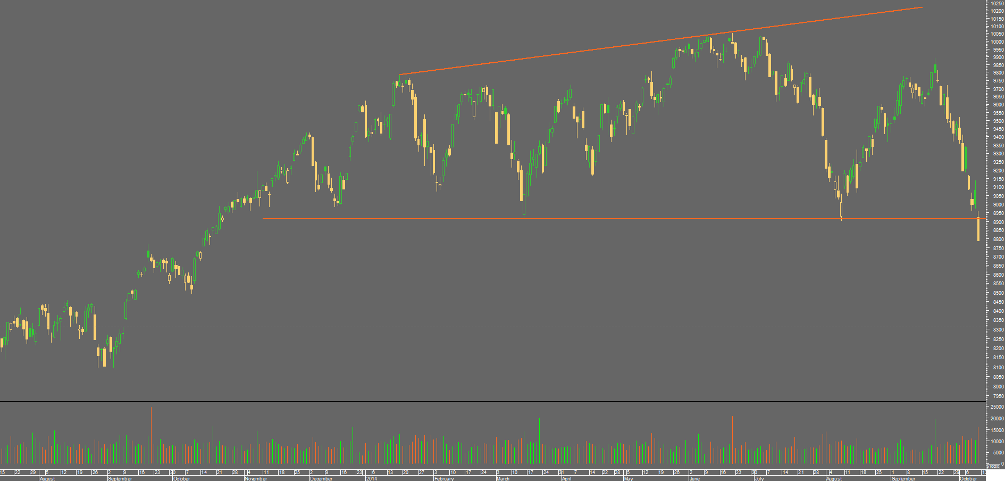The height and width of the screenshot is (481, 1005).
Task: Select the June month label
Action: [x=694, y=478]
